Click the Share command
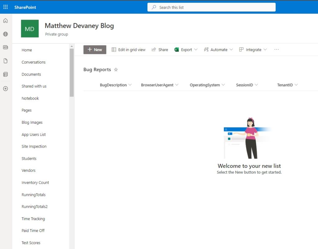The height and width of the screenshot is (249, 318). point(160,50)
